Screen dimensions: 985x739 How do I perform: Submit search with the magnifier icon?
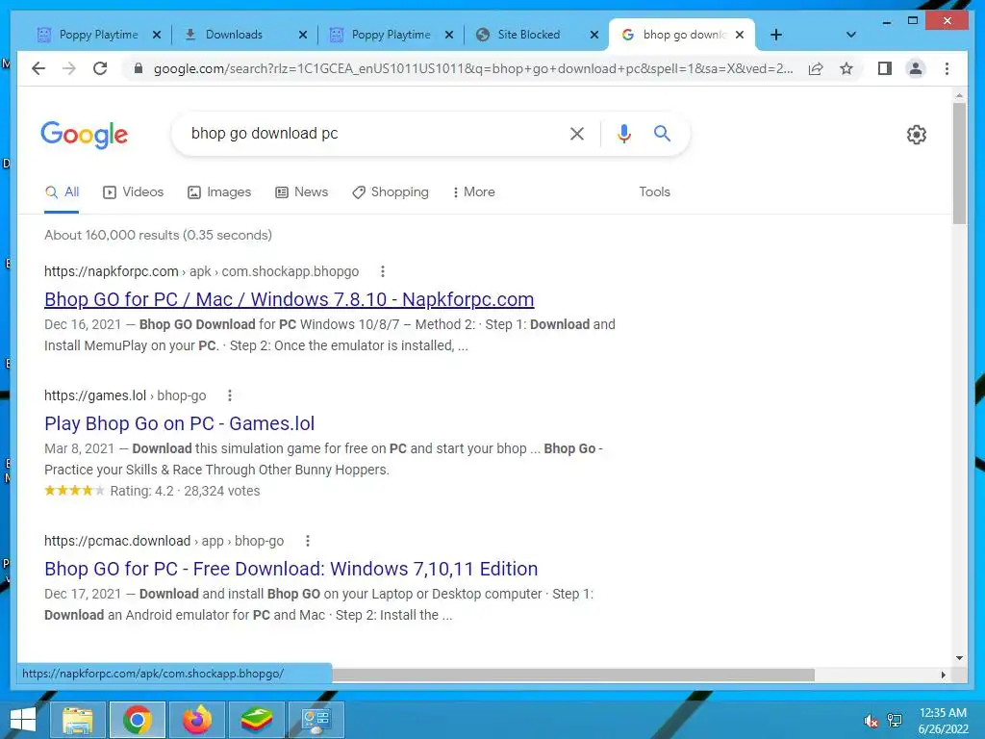coord(662,133)
